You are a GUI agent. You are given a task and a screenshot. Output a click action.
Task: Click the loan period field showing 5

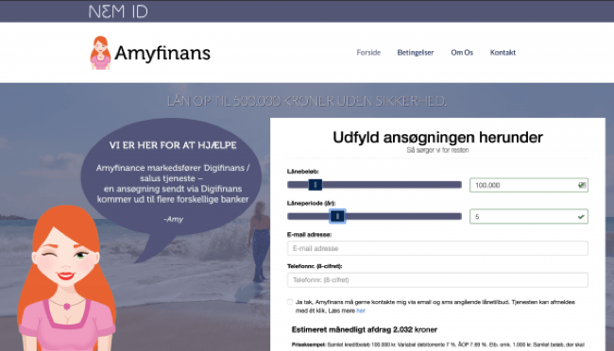[529, 216]
